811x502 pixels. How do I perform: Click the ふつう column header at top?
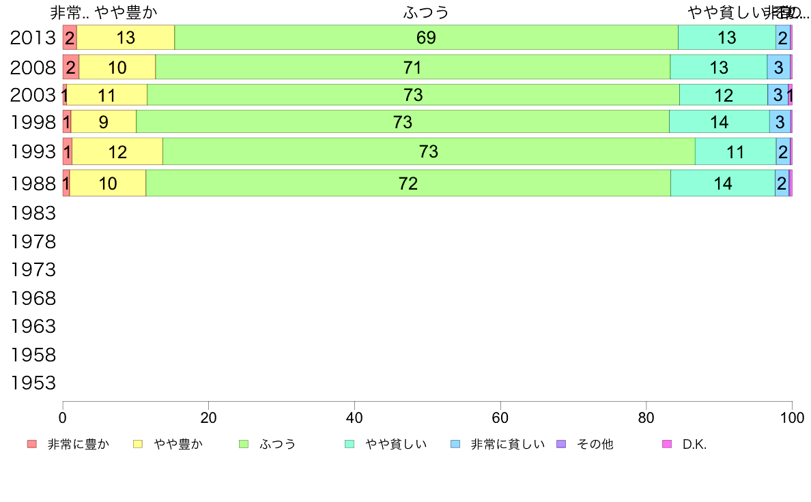click(426, 12)
